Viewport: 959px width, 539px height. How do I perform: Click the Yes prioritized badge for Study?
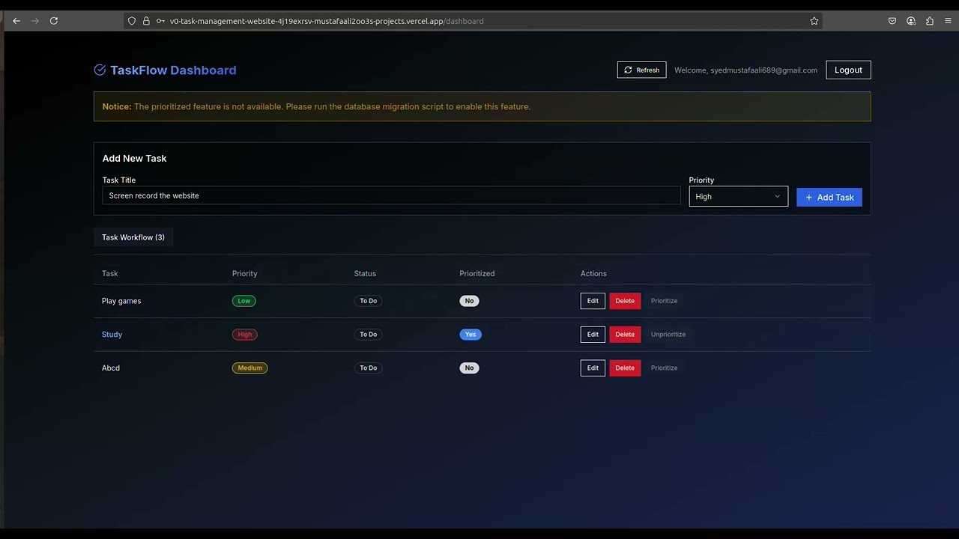click(x=471, y=334)
